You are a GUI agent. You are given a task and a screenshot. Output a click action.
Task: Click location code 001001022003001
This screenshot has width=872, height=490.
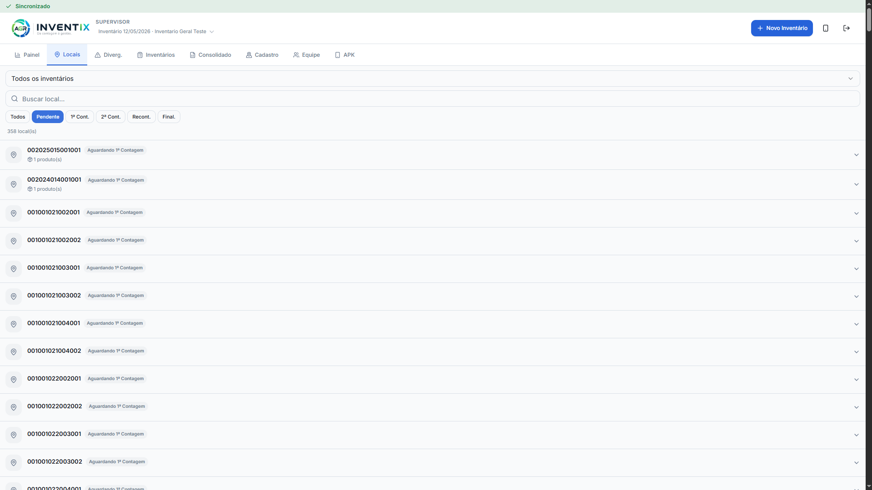(x=54, y=434)
